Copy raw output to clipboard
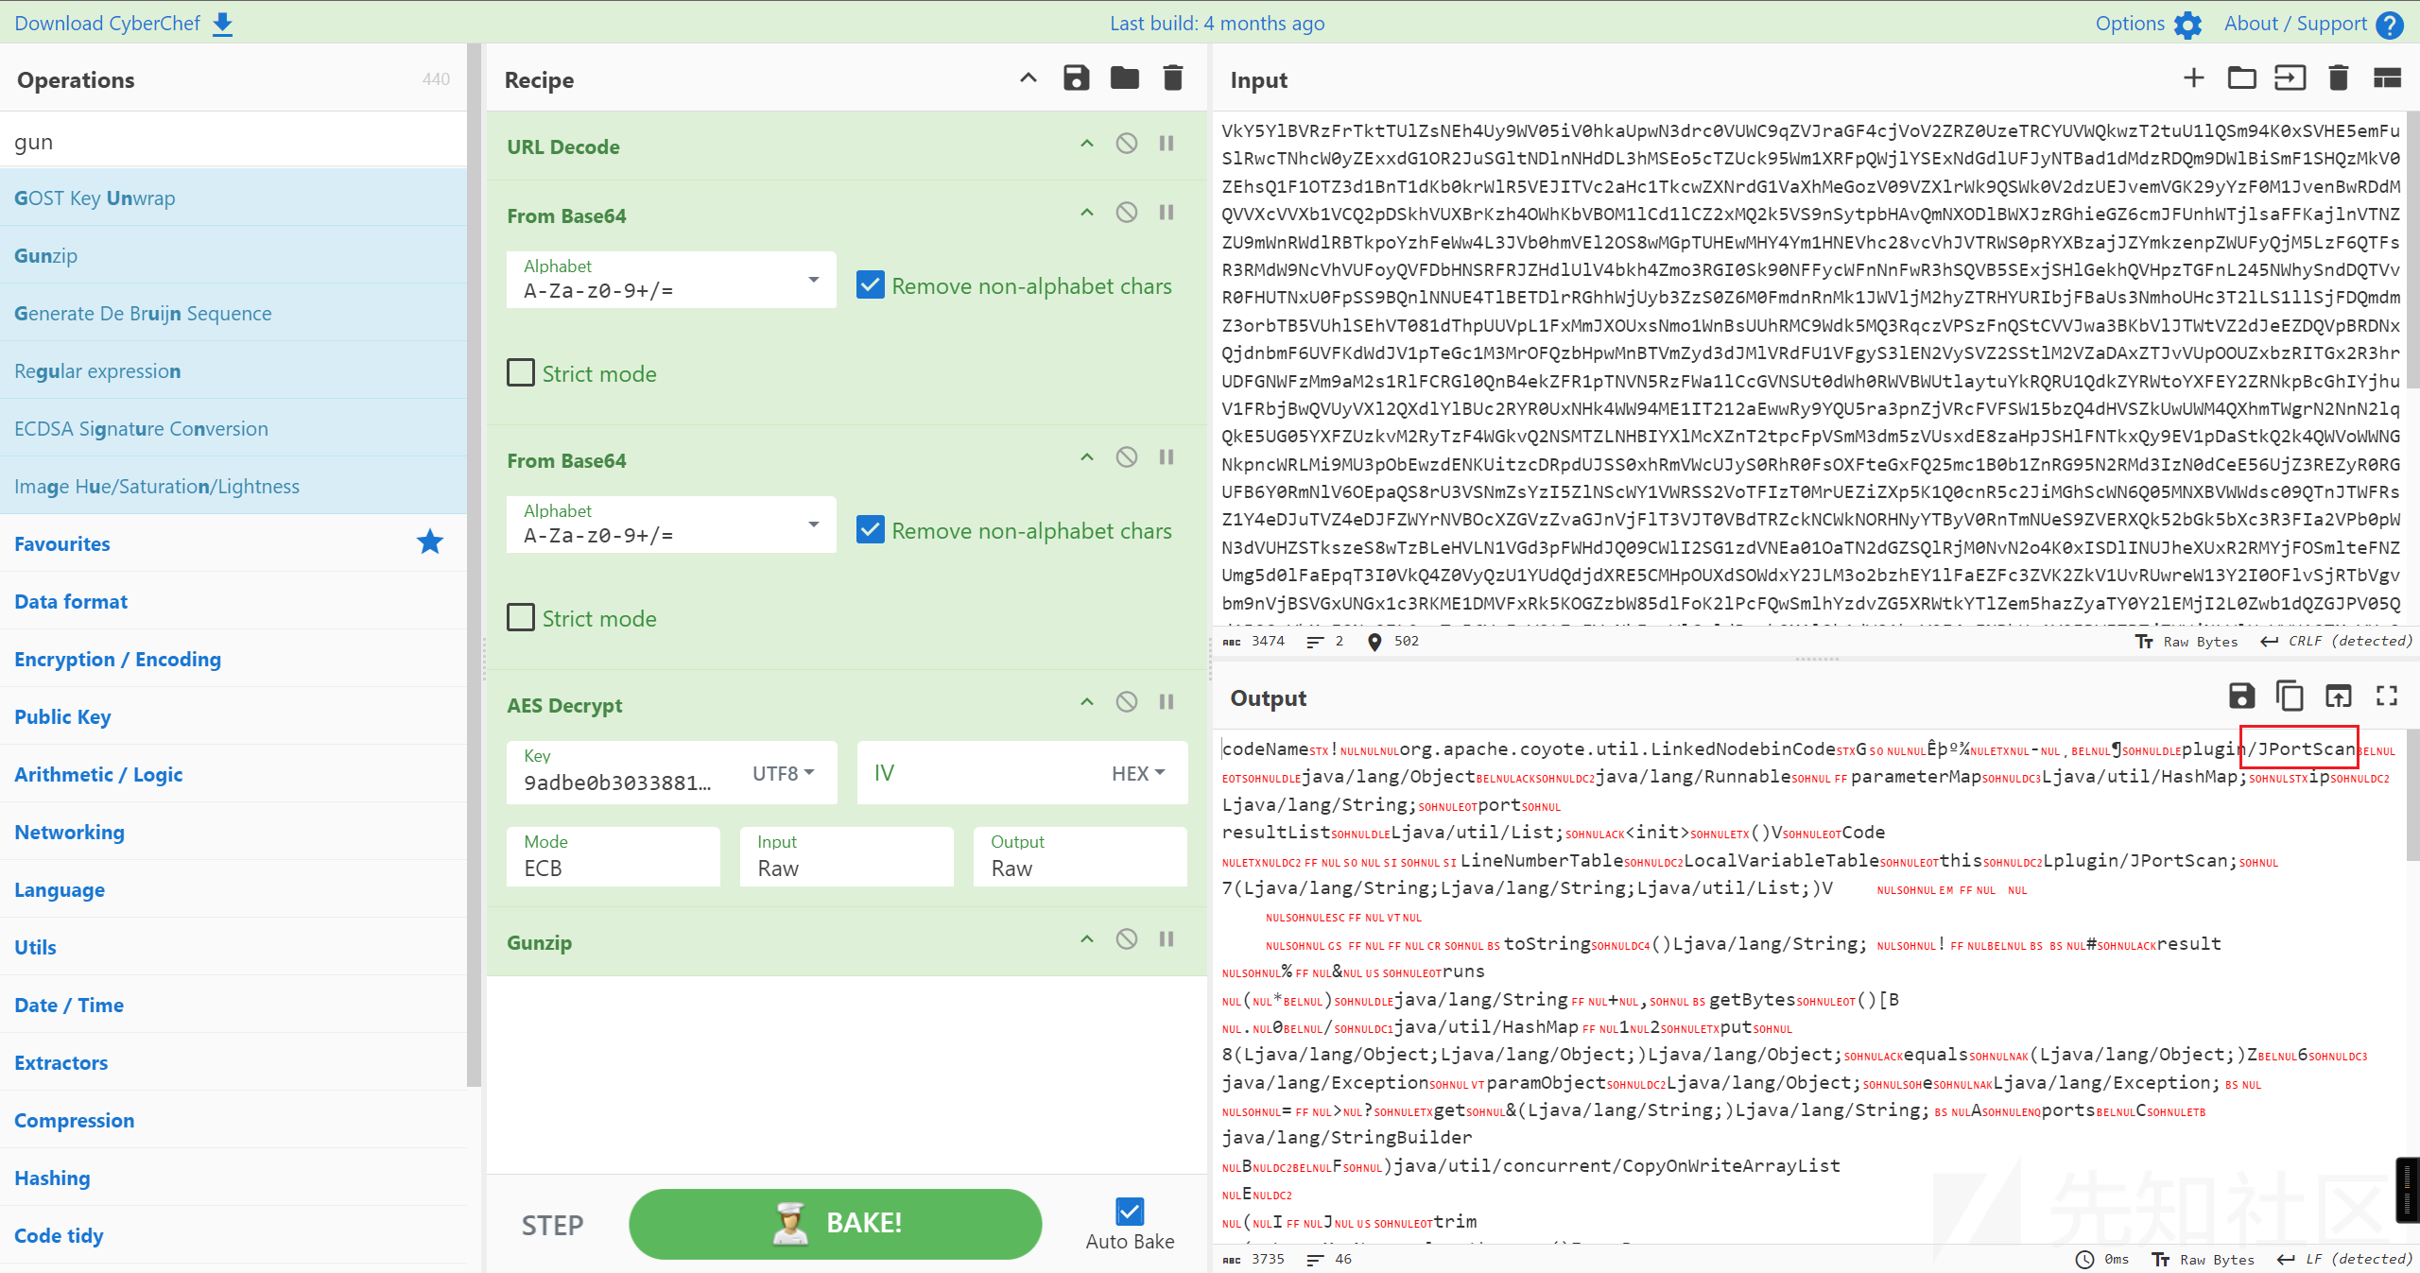Viewport: 2420px width, 1273px height. click(2290, 697)
